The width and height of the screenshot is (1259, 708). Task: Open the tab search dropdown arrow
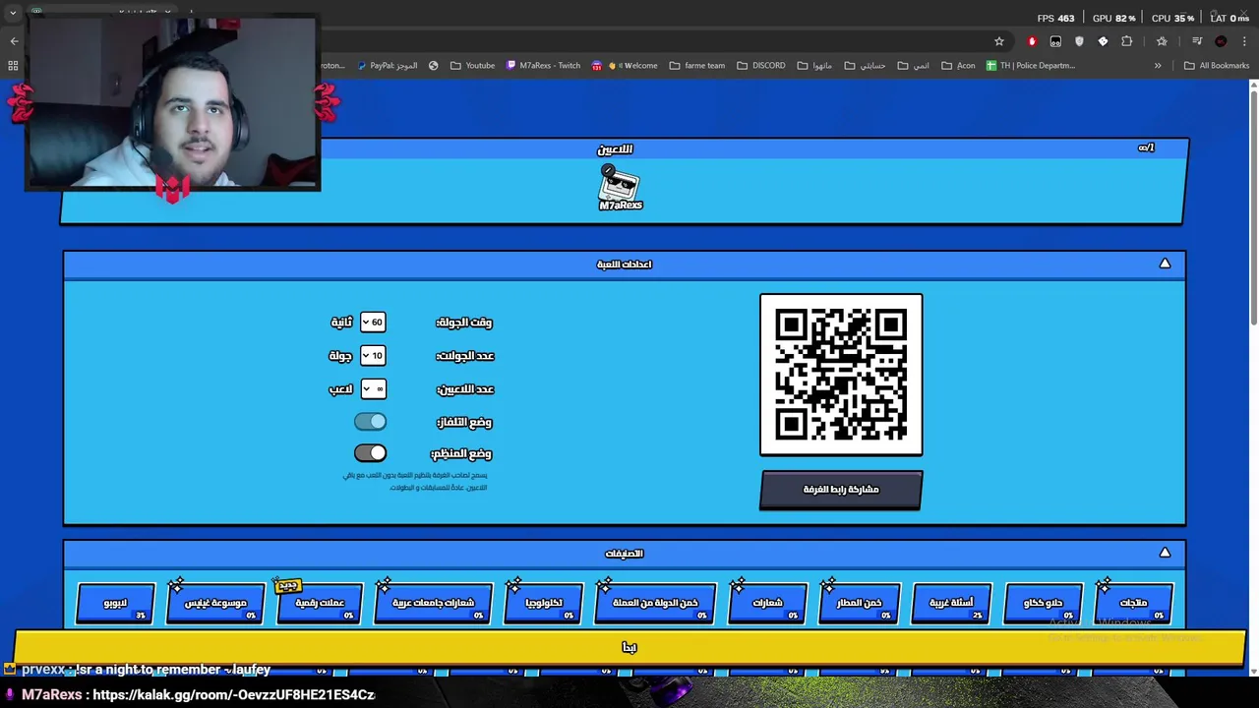pos(13,13)
